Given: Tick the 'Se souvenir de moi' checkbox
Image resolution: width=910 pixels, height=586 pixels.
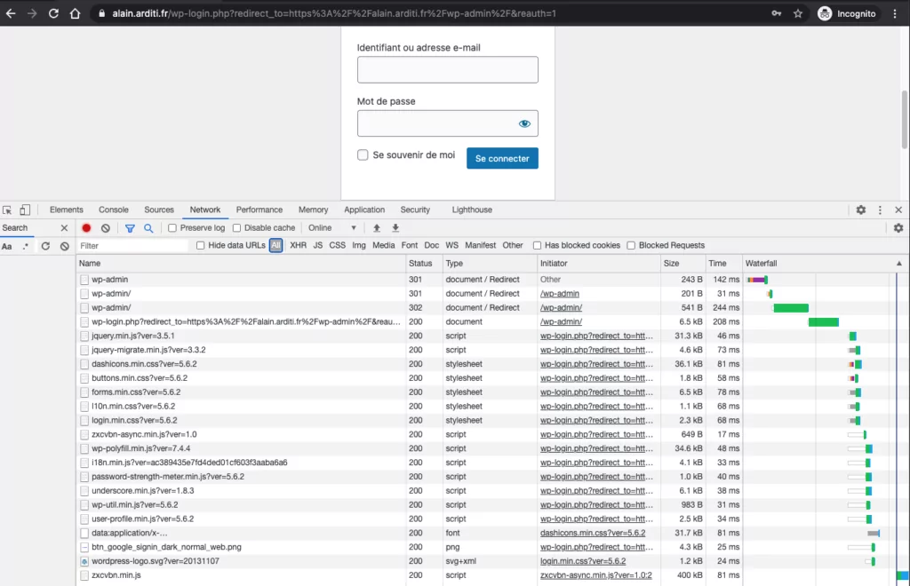Looking at the screenshot, I should (363, 155).
